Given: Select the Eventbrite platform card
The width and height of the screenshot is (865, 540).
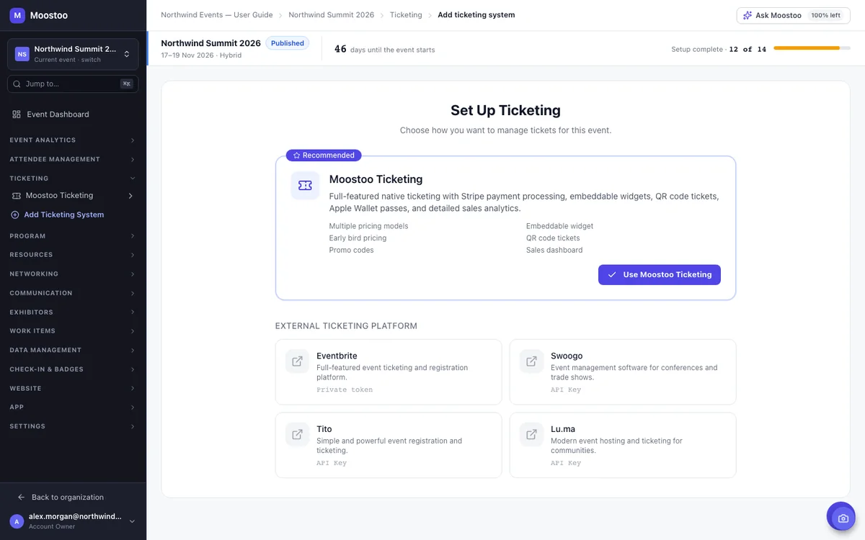Looking at the screenshot, I should pos(389,372).
